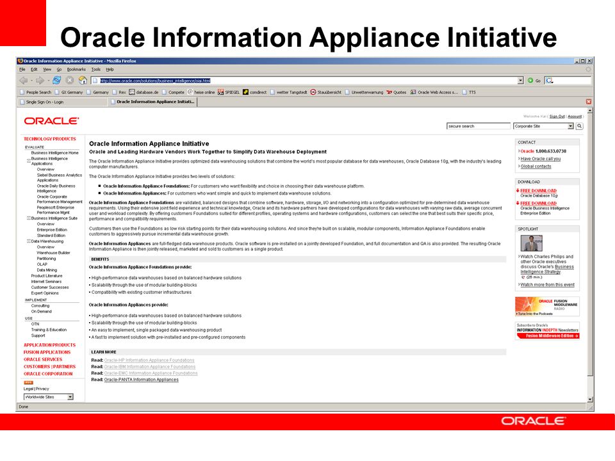Open the SPIEGEL bookmark

click(x=229, y=92)
